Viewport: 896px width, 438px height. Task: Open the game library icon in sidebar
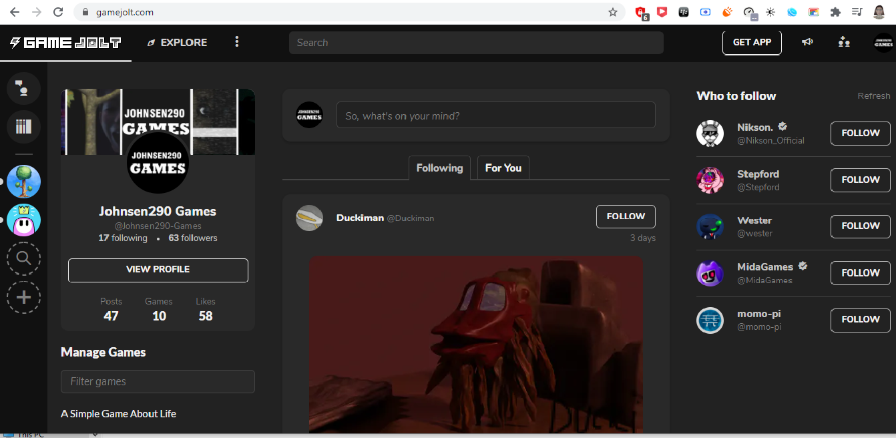tap(23, 127)
